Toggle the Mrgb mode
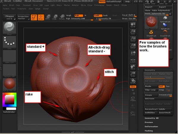The image size is (178, 134). (69, 15)
